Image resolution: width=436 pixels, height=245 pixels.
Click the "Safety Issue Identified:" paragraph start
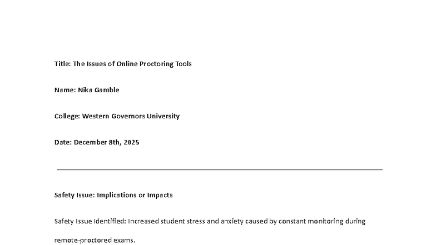pyautogui.click(x=90, y=221)
